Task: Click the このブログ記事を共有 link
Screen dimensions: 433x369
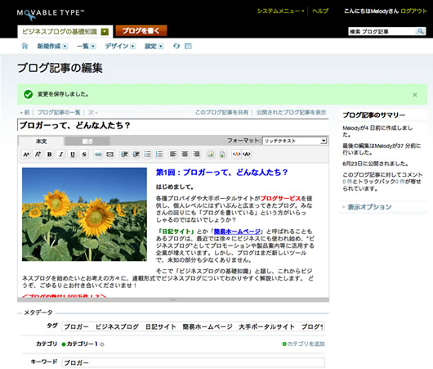Action: 221,112
